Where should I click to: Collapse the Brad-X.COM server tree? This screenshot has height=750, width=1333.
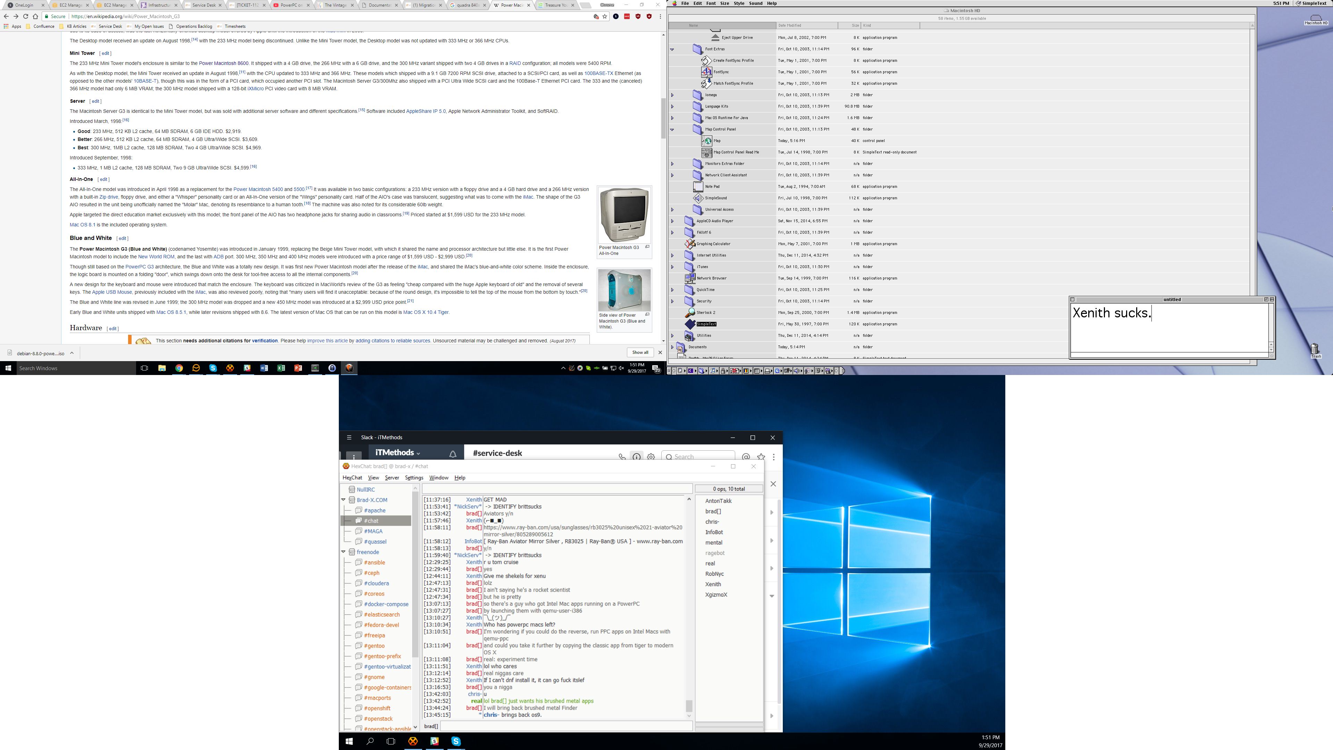[344, 500]
